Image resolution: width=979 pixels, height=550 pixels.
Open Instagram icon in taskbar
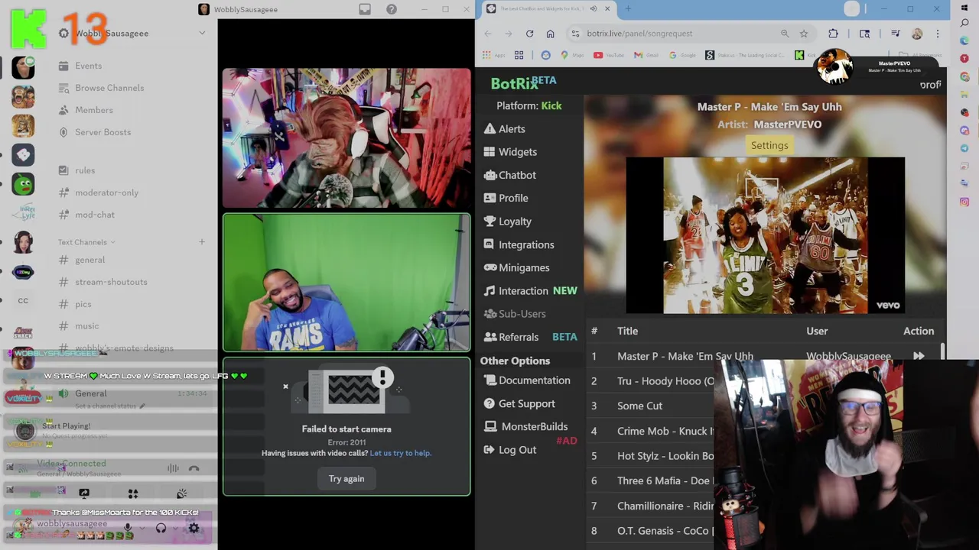click(x=964, y=202)
